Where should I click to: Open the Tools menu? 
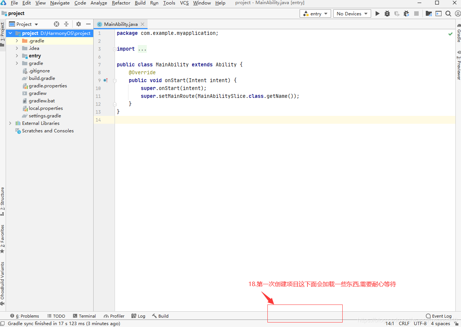pyautogui.click(x=169, y=3)
